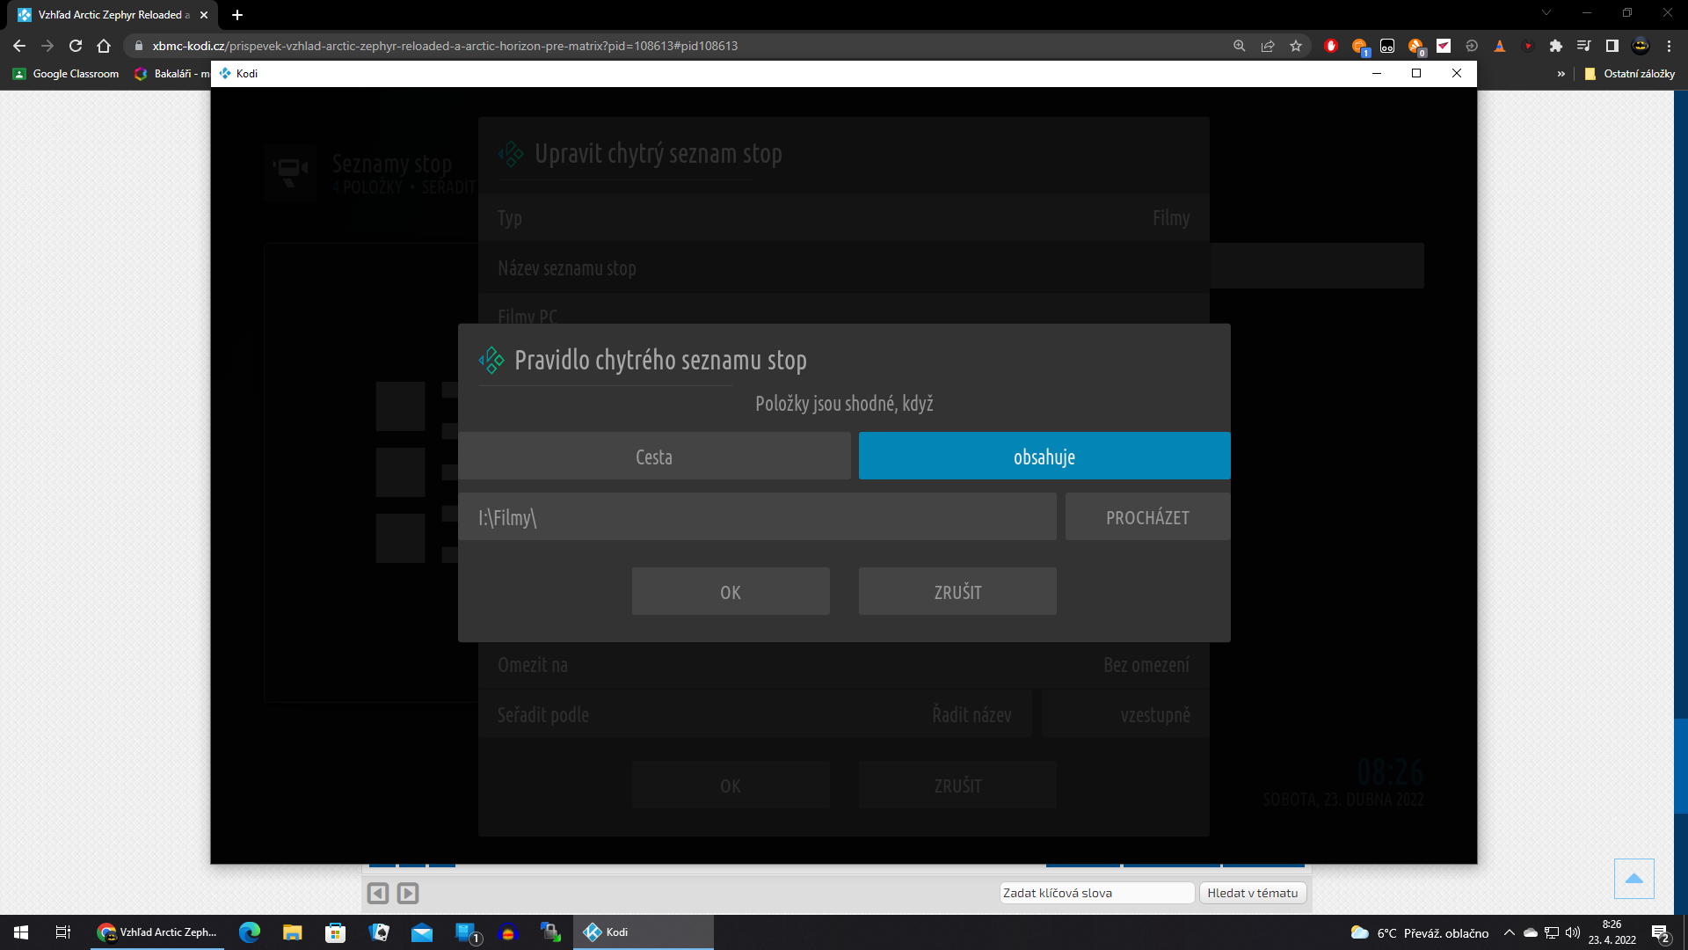Expand the bookmarks overflow chevron
Screen dimensions: 1688x950
[x=1561, y=74]
